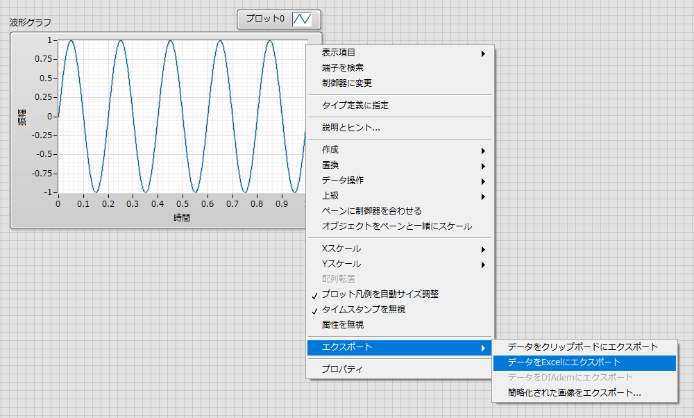694x418 pixels.
Task: Click the X-axis value 0.5
Action: tap(183, 204)
